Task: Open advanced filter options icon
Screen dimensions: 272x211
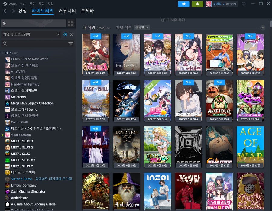Action: point(70,44)
